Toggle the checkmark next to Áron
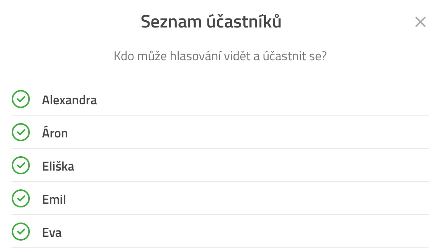This screenshot has height=250, width=439. (x=21, y=132)
